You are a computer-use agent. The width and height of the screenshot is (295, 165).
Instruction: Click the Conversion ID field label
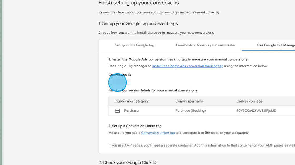click(x=120, y=75)
